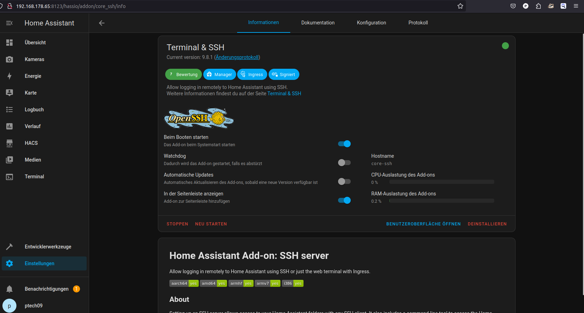Screen dimensions: 584x313
Task: Enable Automatische Updates toggle
Action: coord(344,181)
